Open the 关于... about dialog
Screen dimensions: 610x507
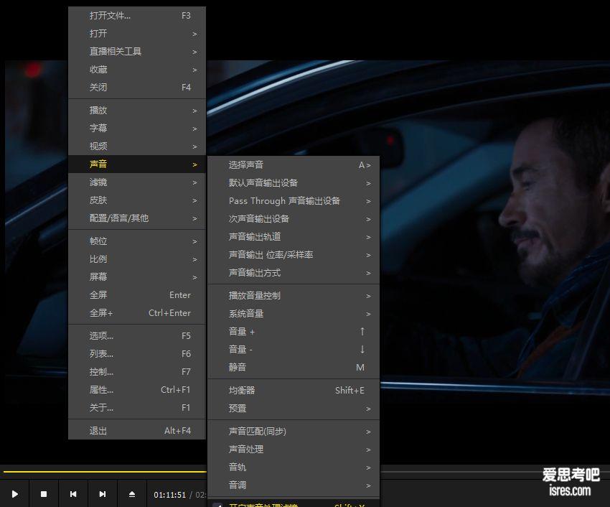click(137, 407)
